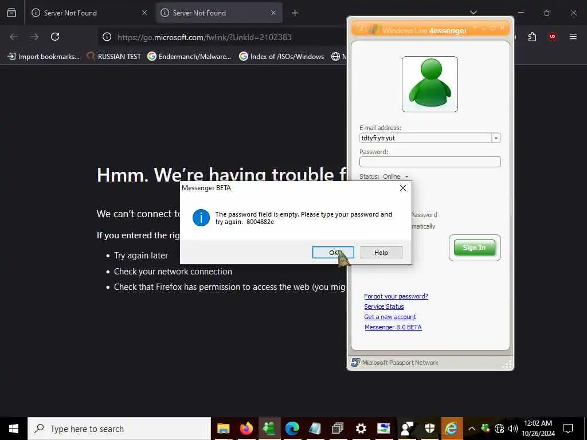Click the Import bookmarks... toolbar item
Screen dimensions: 587x440
[x=44, y=57]
